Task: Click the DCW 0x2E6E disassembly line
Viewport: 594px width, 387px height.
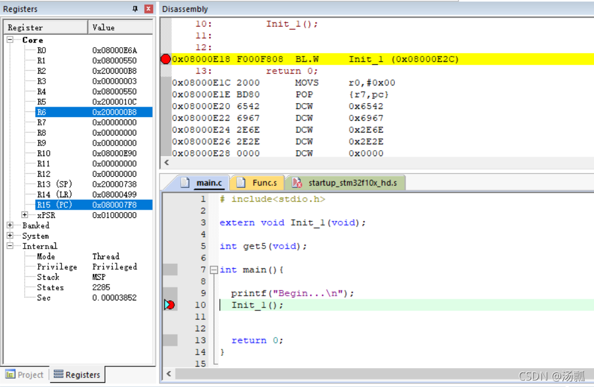Action: click(278, 130)
